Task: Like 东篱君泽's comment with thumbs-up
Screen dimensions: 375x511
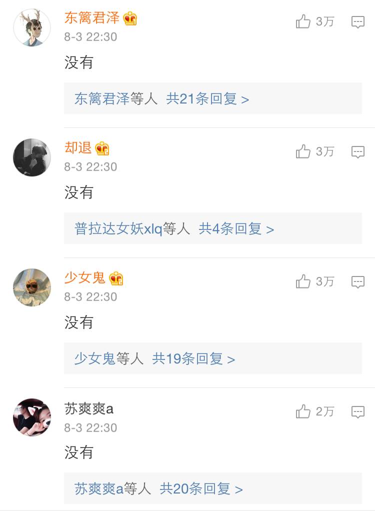Action: tap(303, 21)
